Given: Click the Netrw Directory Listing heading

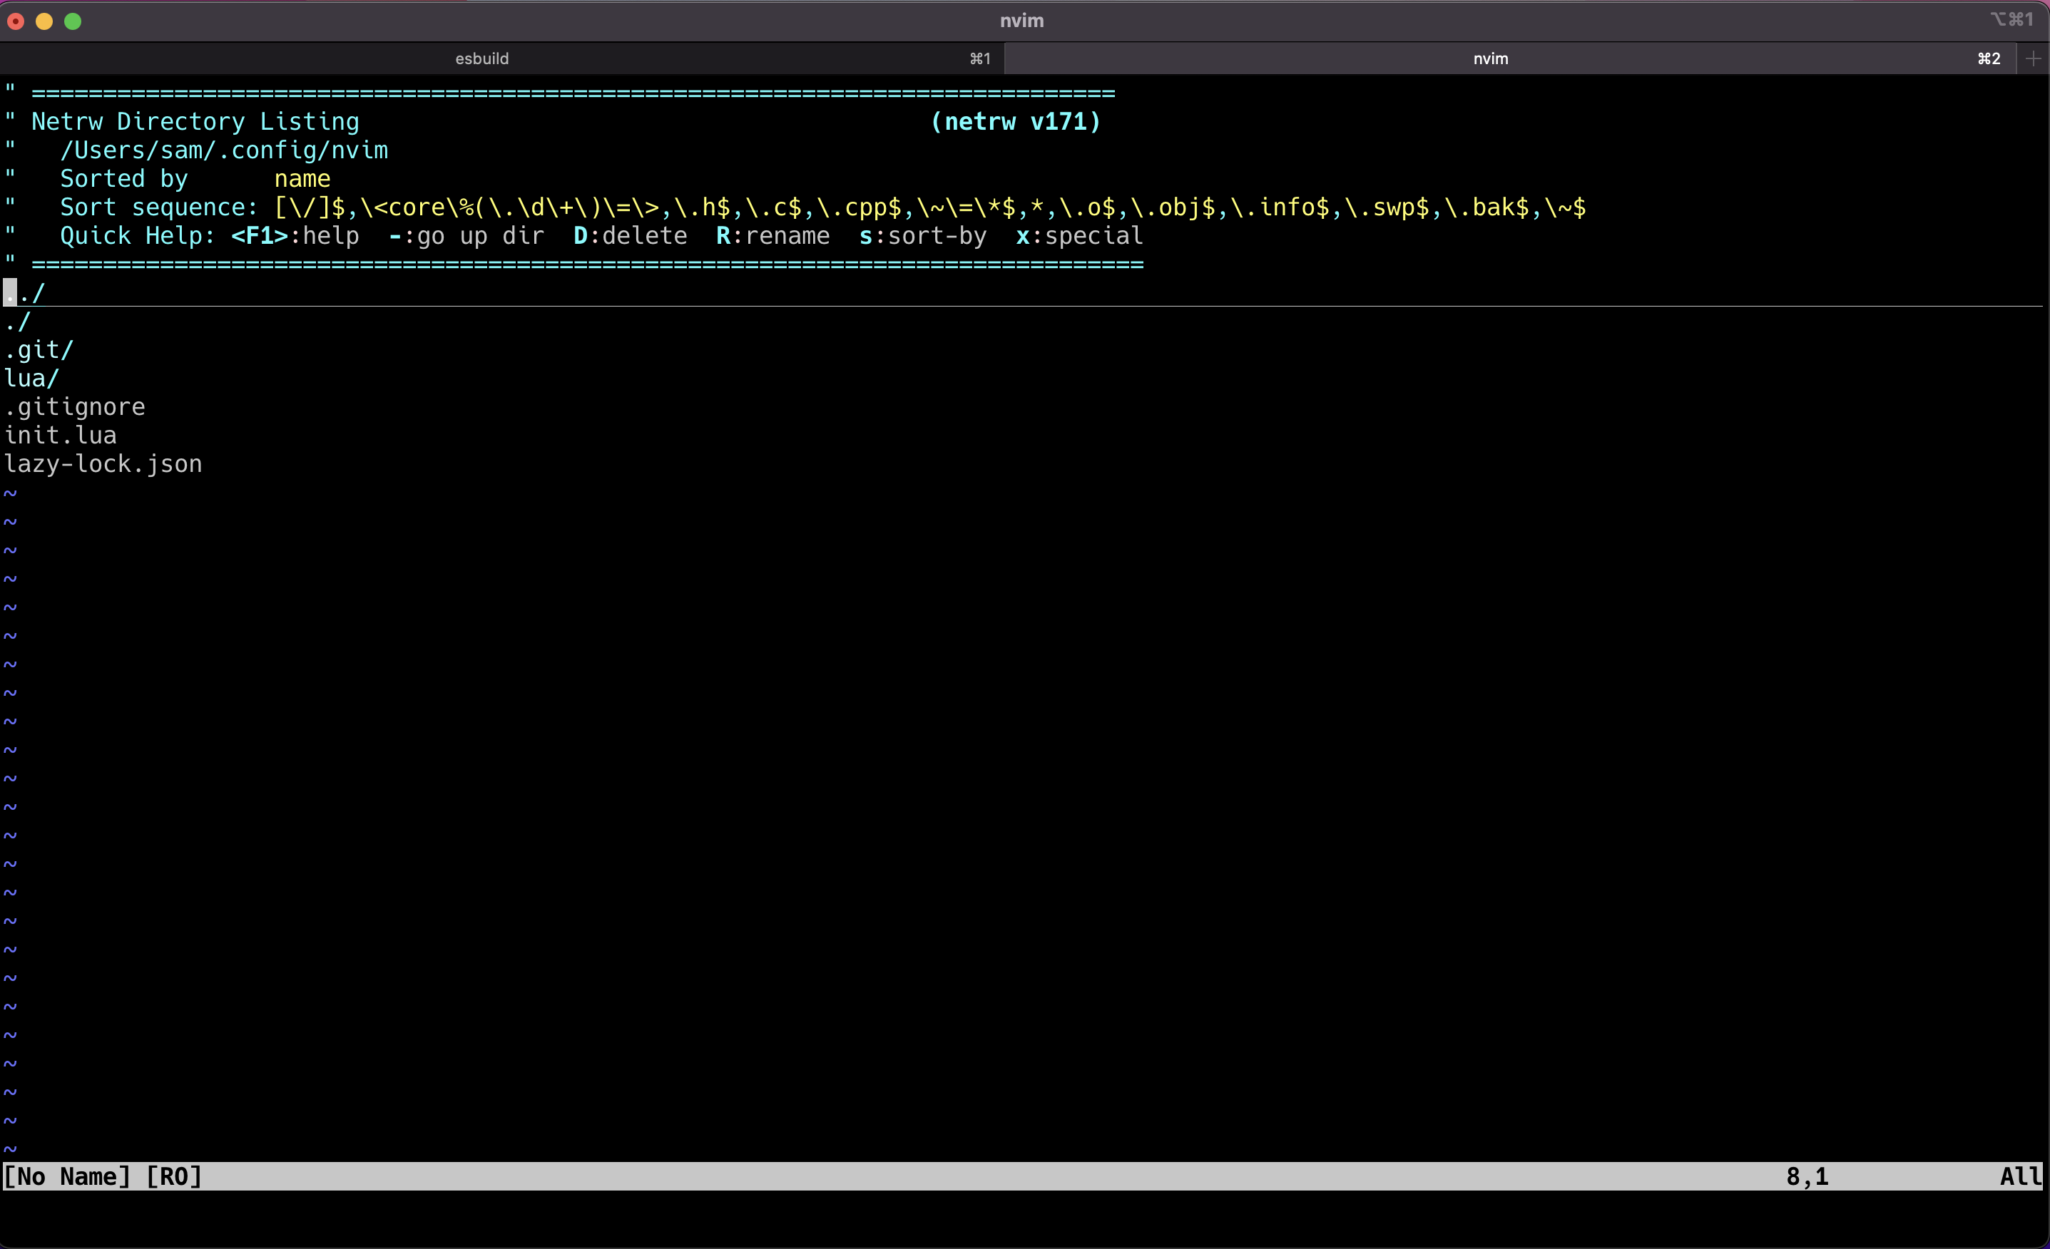Looking at the screenshot, I should pos(195,121).
